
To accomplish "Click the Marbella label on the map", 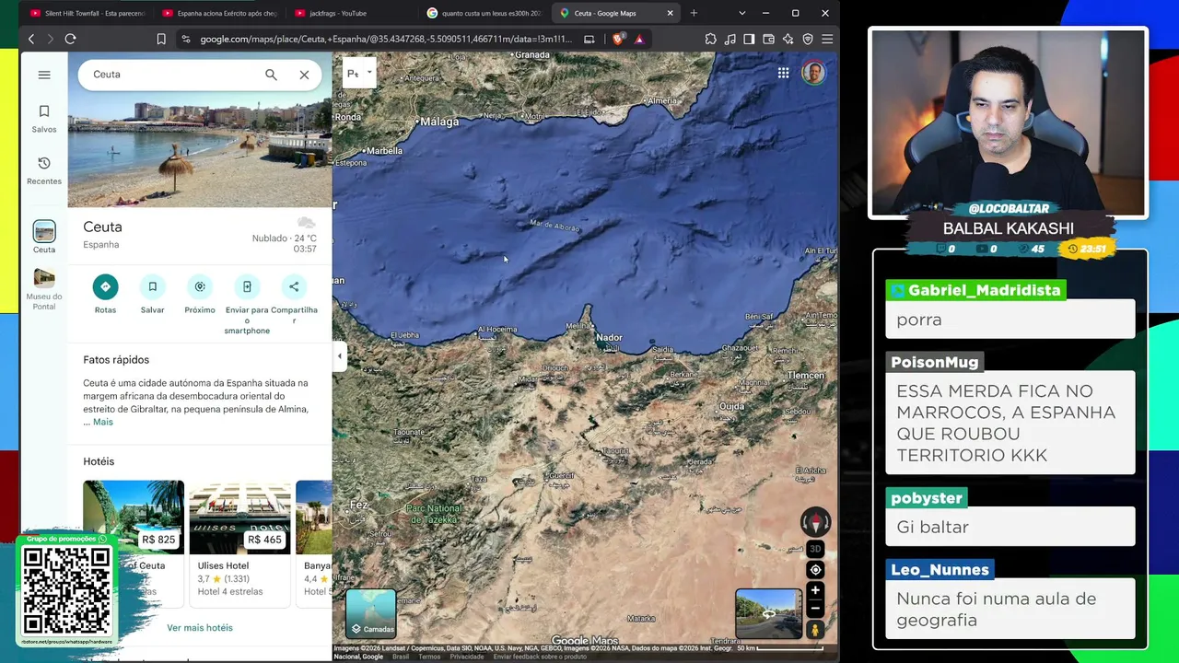I will pos(384,151).
